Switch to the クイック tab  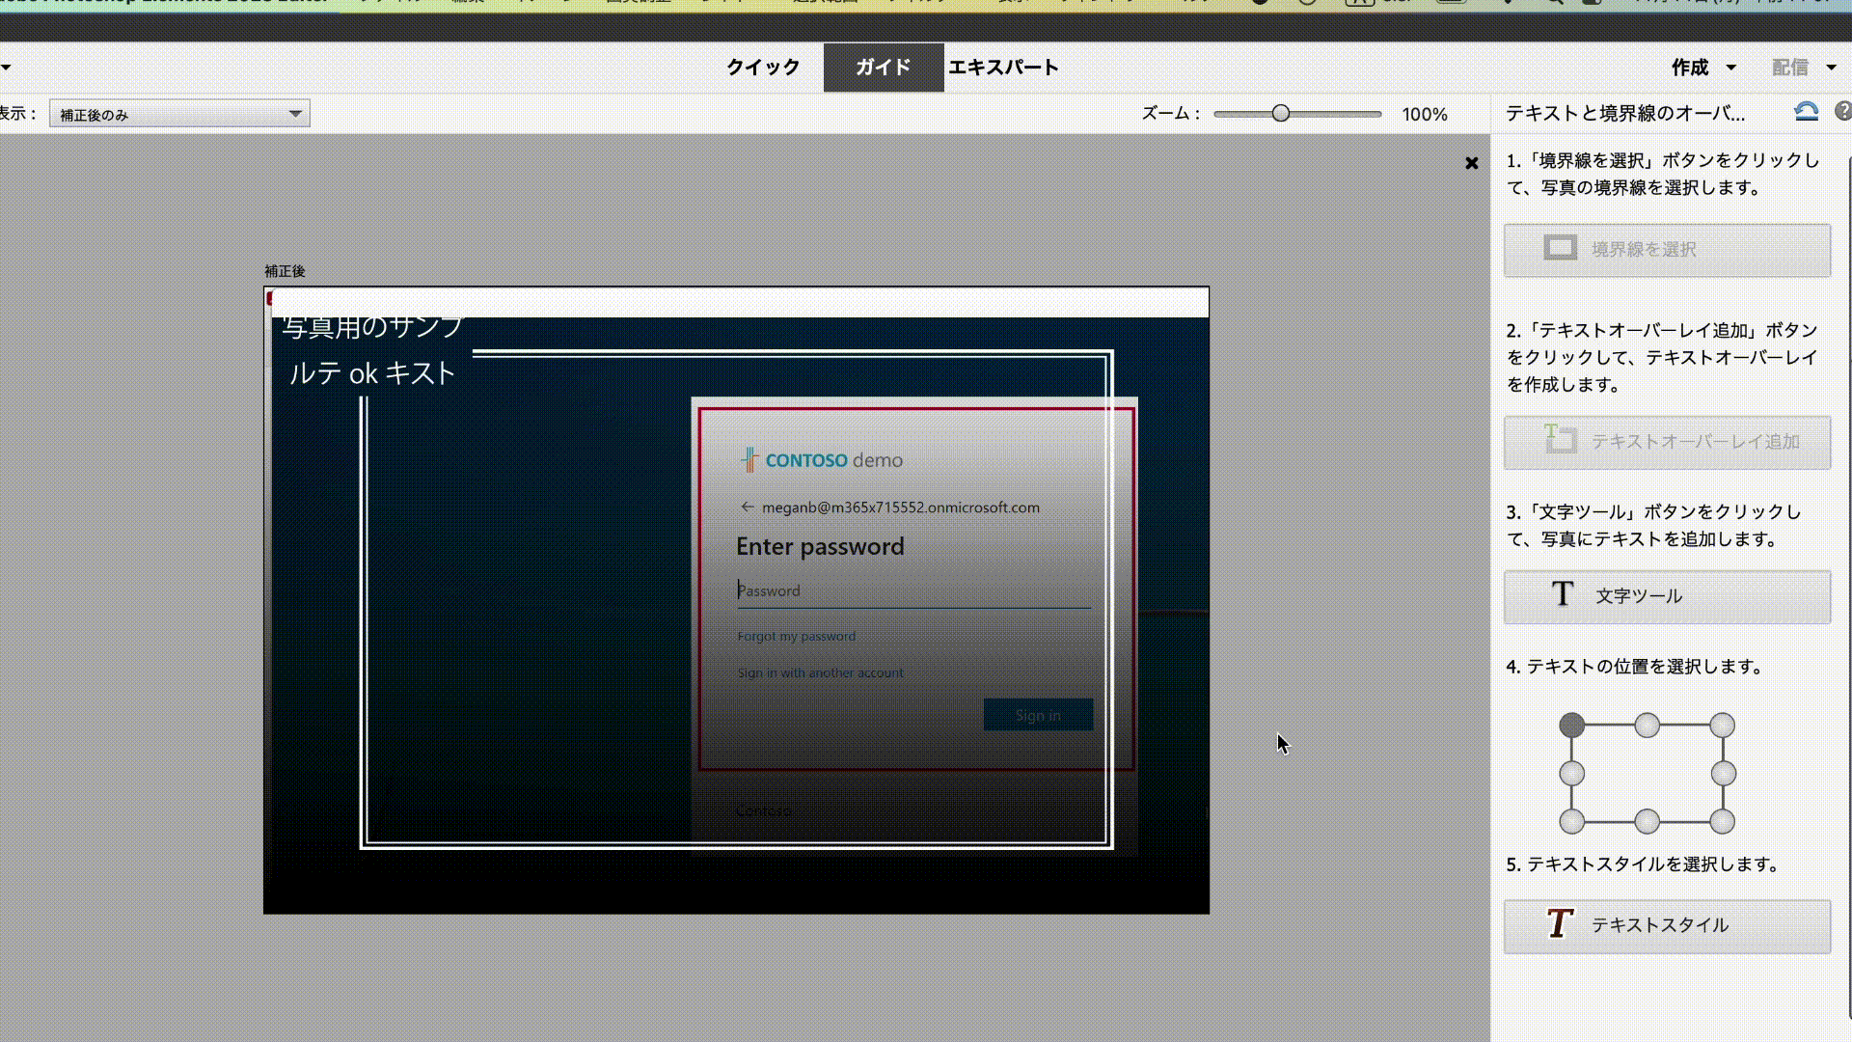[x=763, y=68]
